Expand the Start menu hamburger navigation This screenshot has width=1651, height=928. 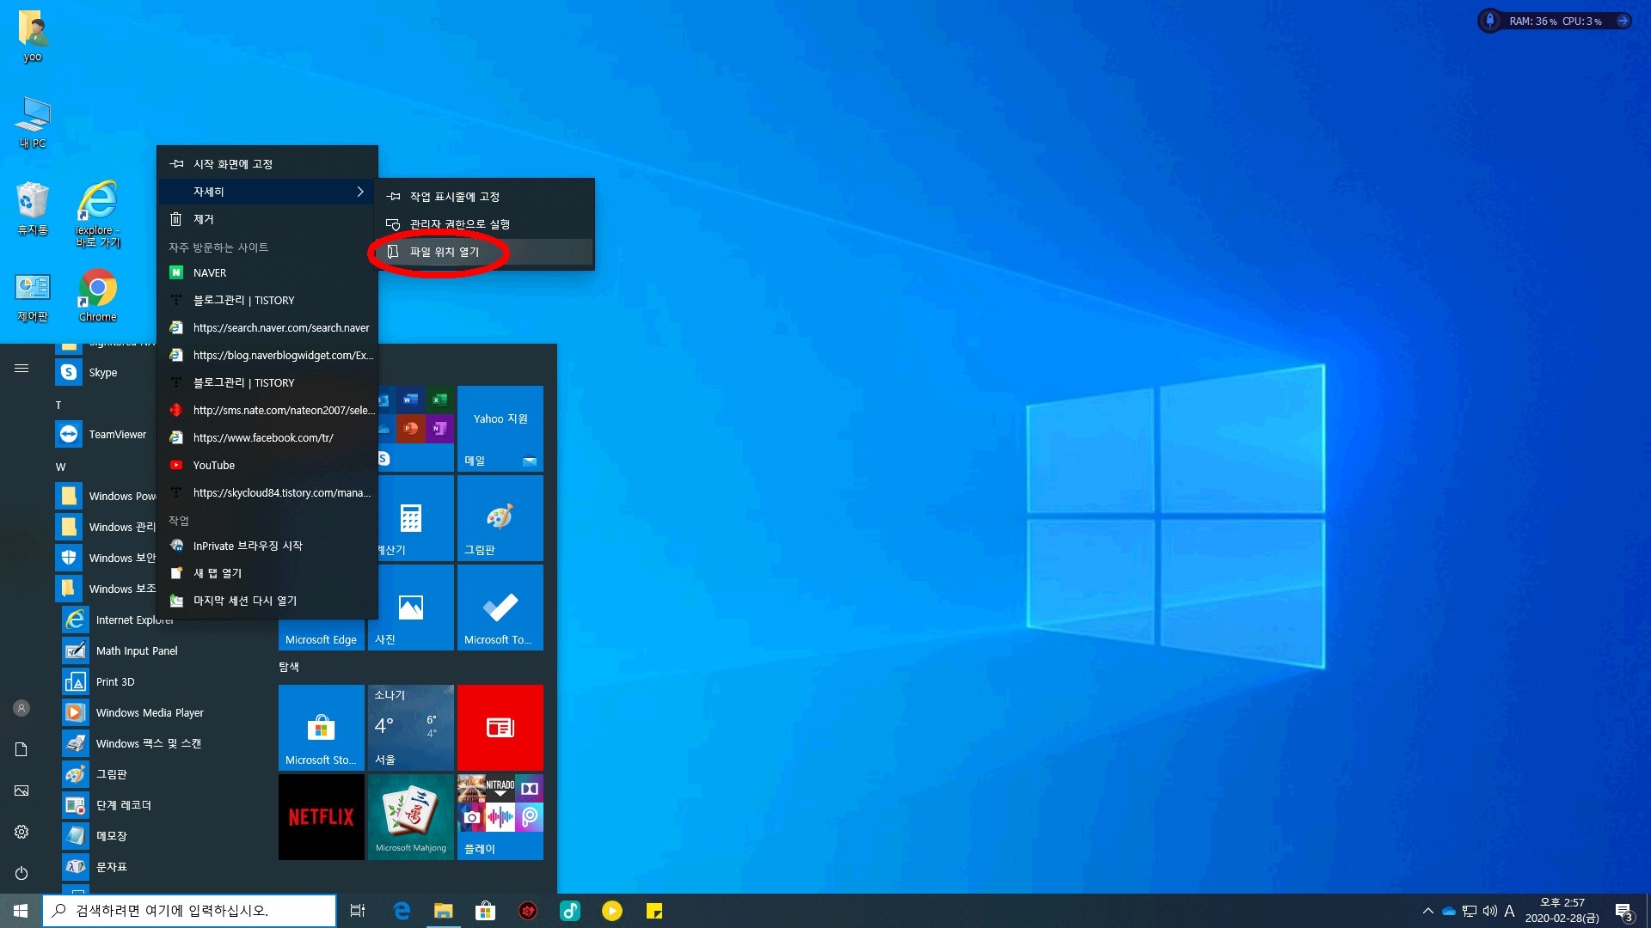pyautogui.click(x=21, y=369)
